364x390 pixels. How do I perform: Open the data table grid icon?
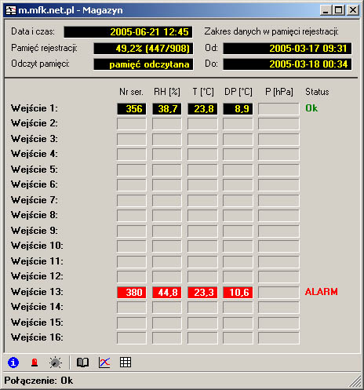[126, 363]
